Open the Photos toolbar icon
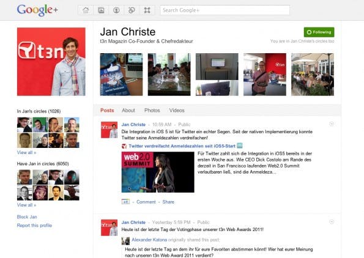Image resolution: width=364 pixels, height=258 pixels. point(101,10)
